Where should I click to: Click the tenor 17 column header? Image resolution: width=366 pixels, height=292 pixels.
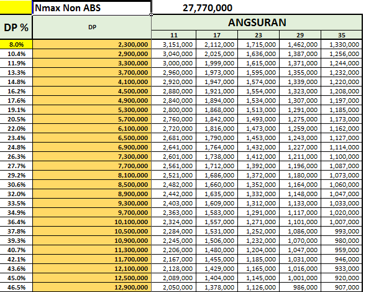217,35
